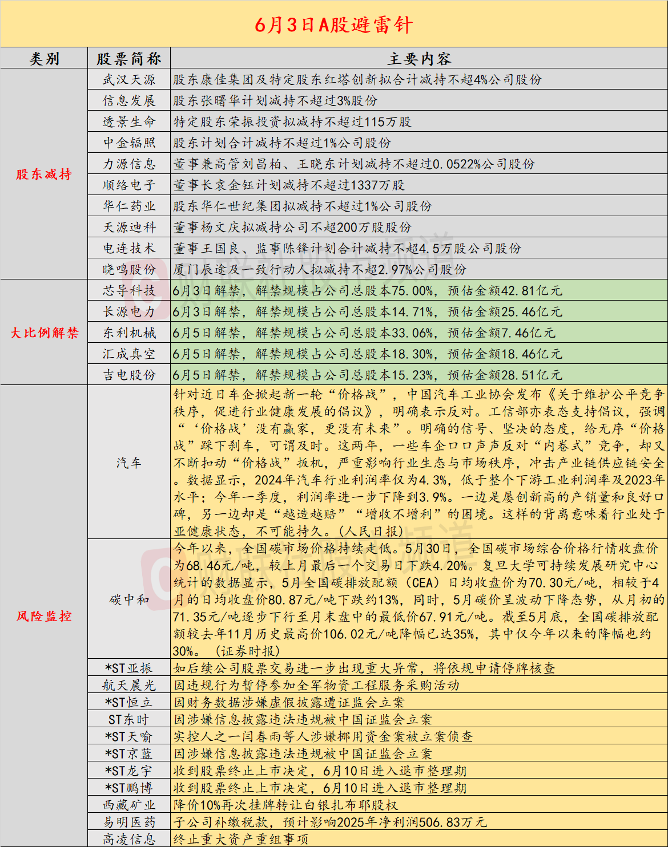This screenshot has width=668, height=847.
Task: Select the stock name 西藏矿业
Action: coord(129,805)
